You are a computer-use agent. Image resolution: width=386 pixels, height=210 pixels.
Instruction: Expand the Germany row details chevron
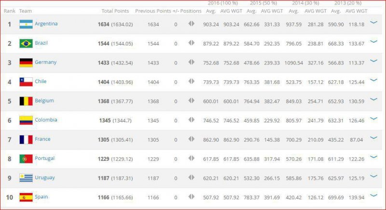point(373,61)
